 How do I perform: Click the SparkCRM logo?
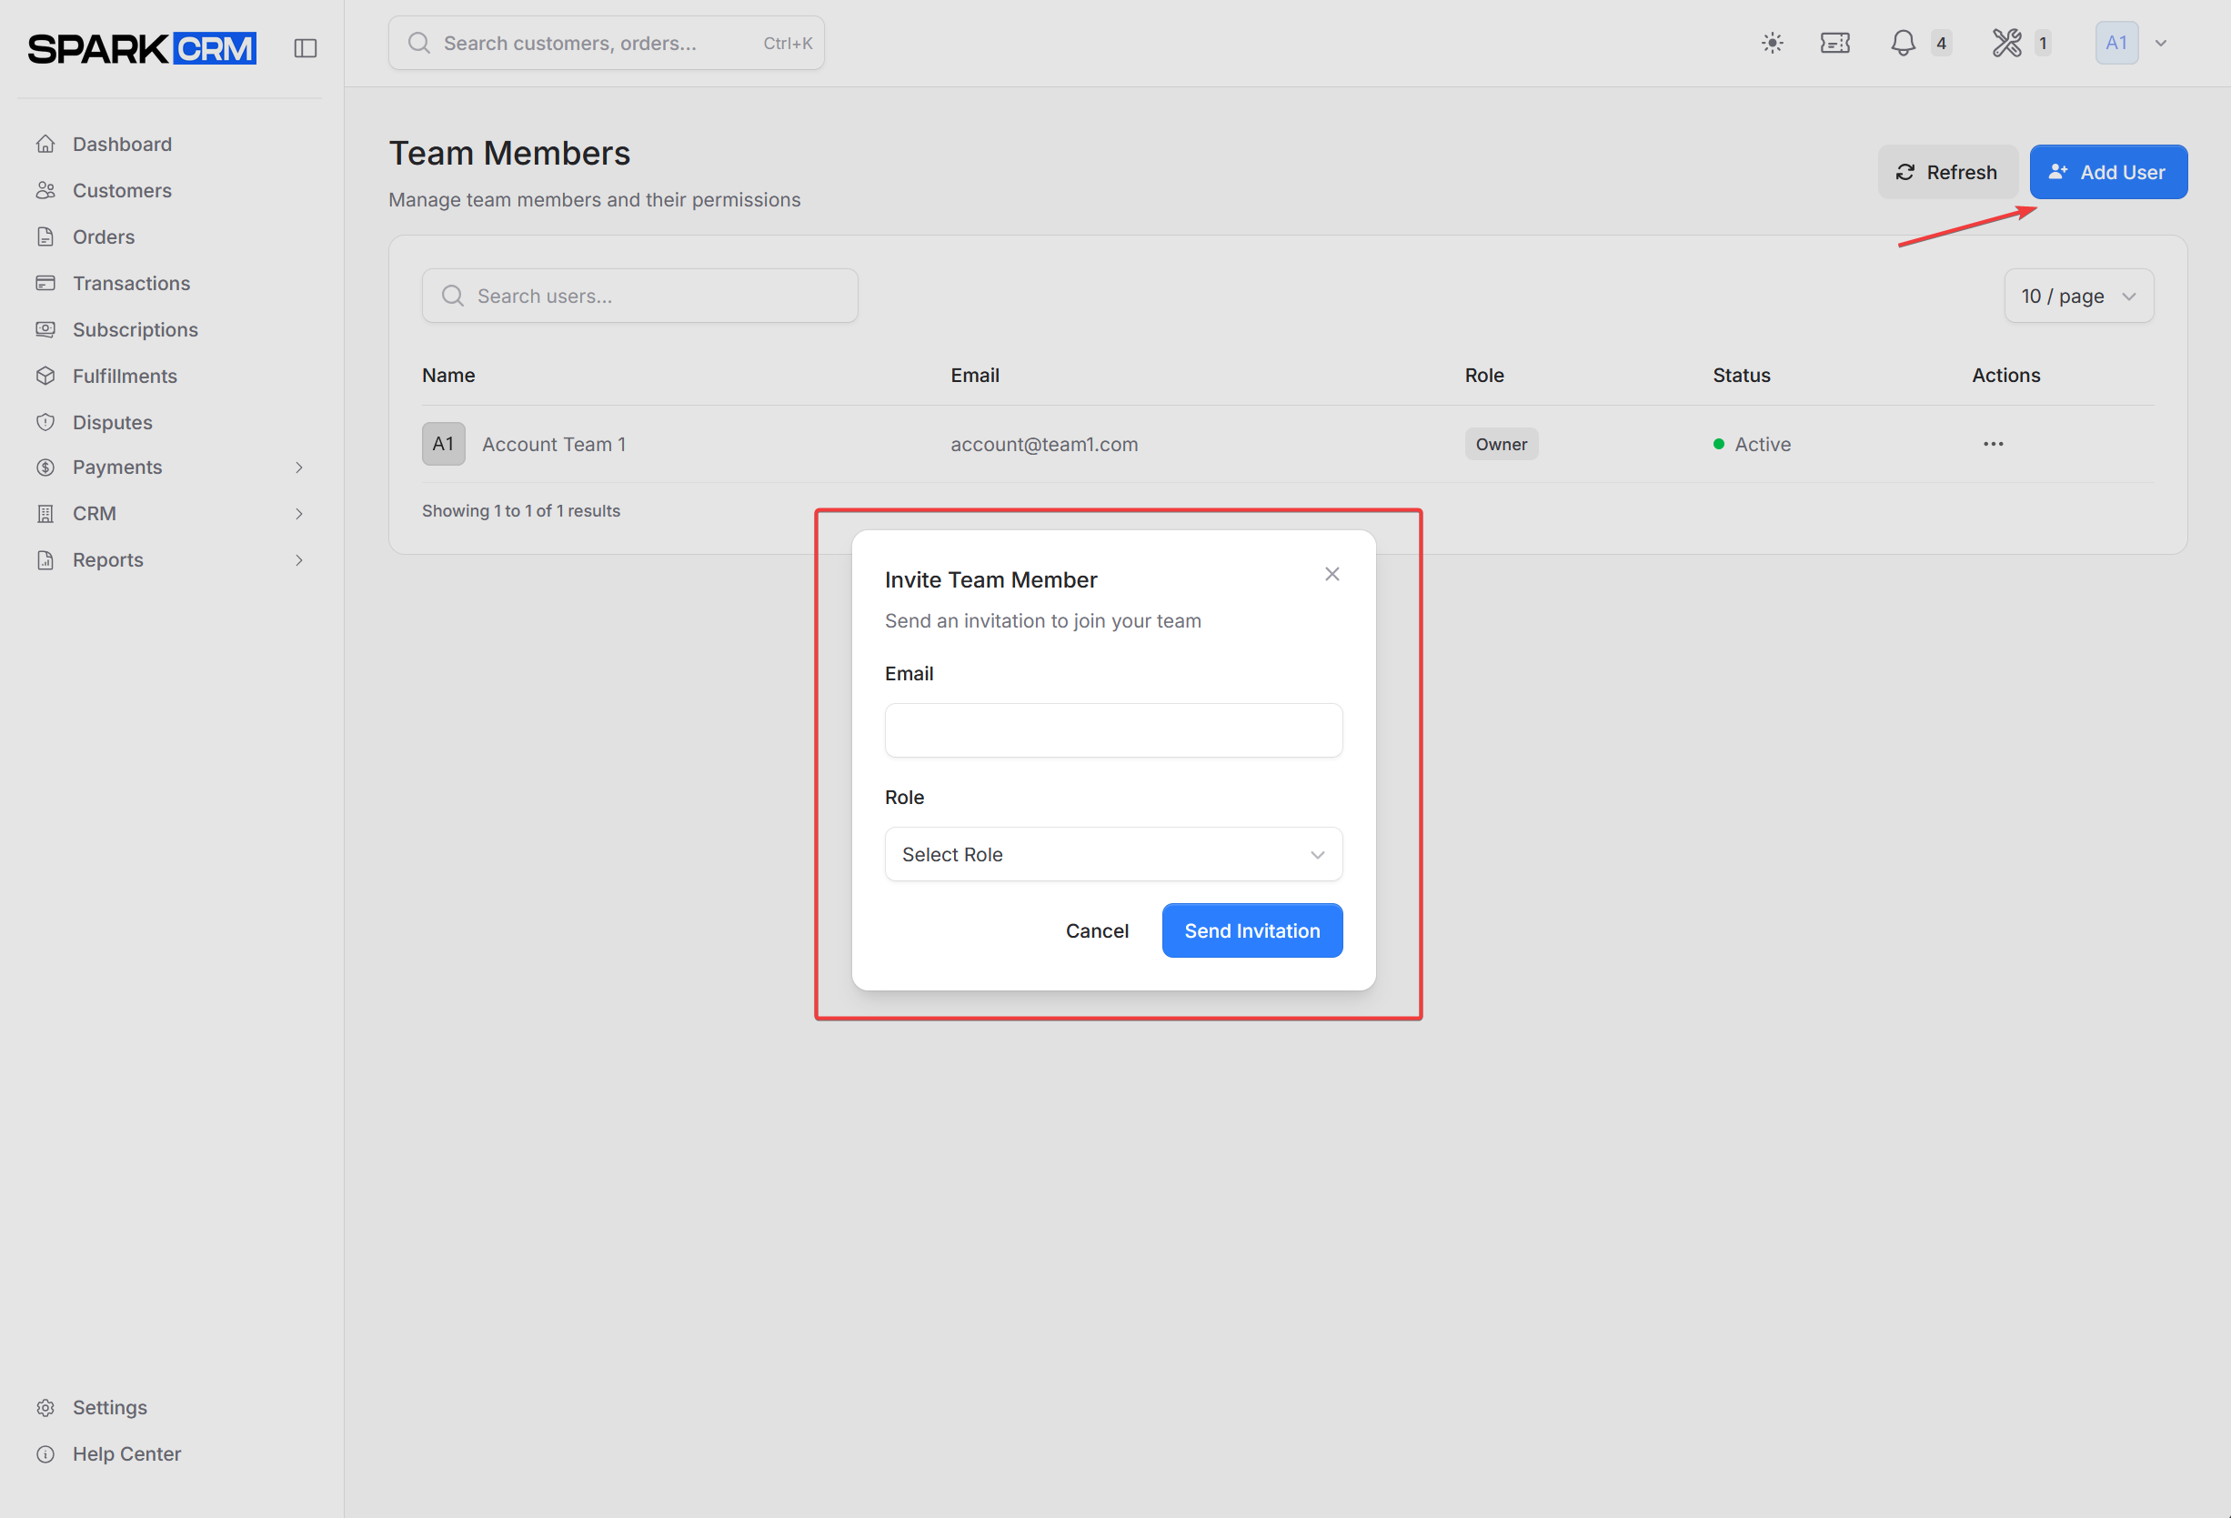[142, 48]
